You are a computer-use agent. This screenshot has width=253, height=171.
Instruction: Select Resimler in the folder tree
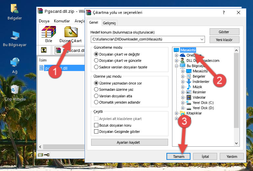click(199, 92)
